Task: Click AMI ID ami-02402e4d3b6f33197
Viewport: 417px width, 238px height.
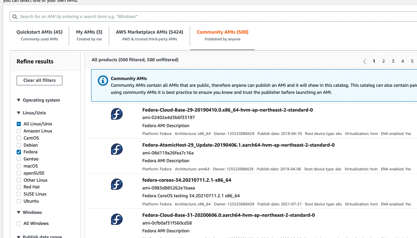Action: pyautogui.click(x=168, y=118)
